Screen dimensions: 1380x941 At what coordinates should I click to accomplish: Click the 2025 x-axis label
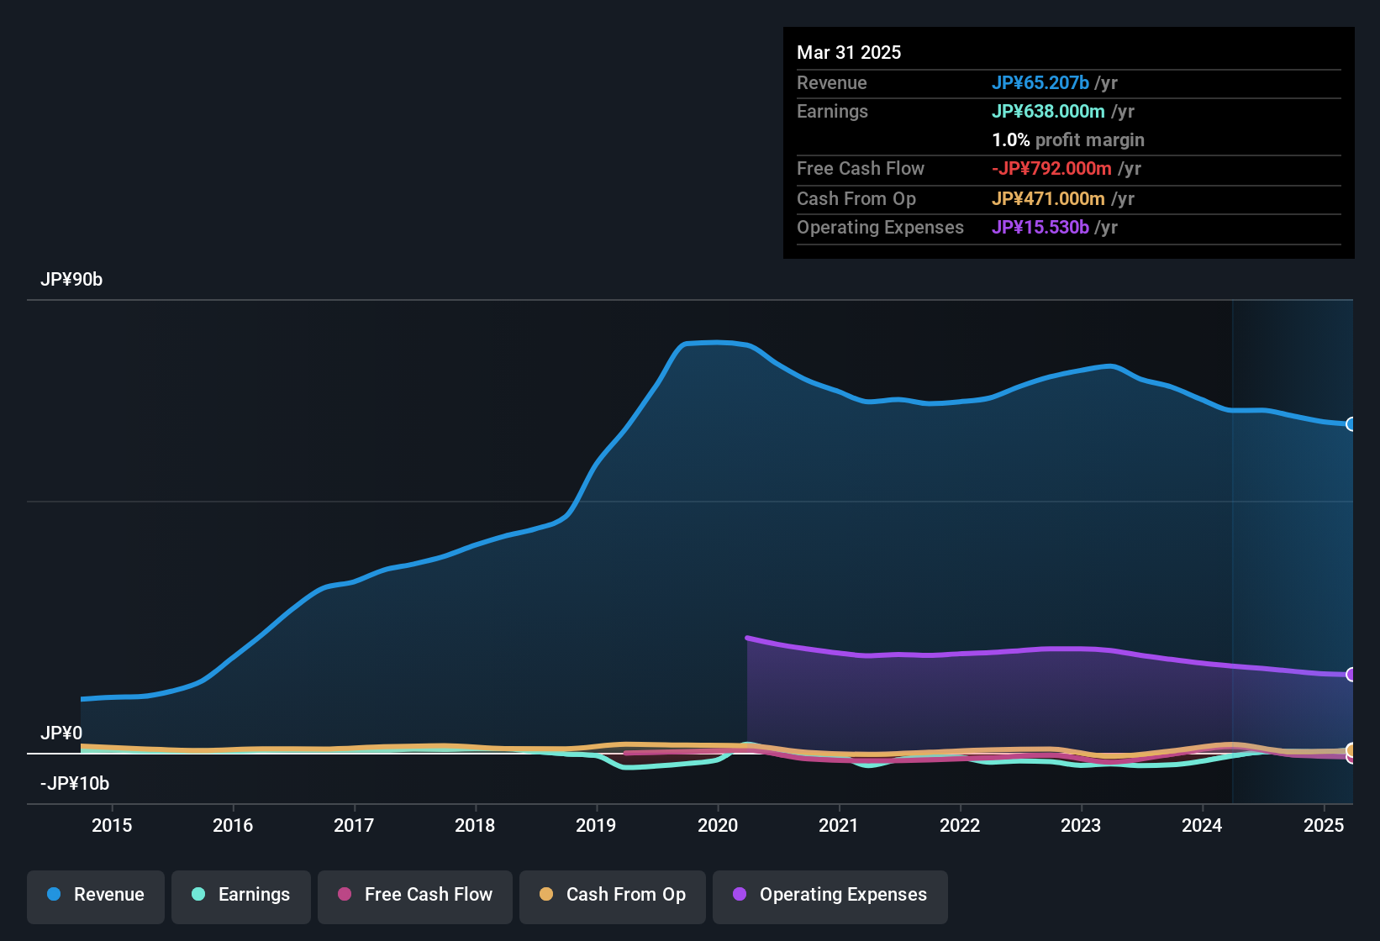coord(1324,825)
